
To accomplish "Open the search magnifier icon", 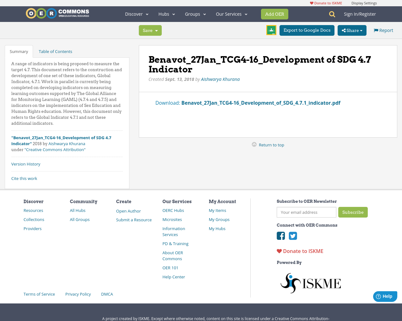I will pyautogui.click(x=332, y=14).
